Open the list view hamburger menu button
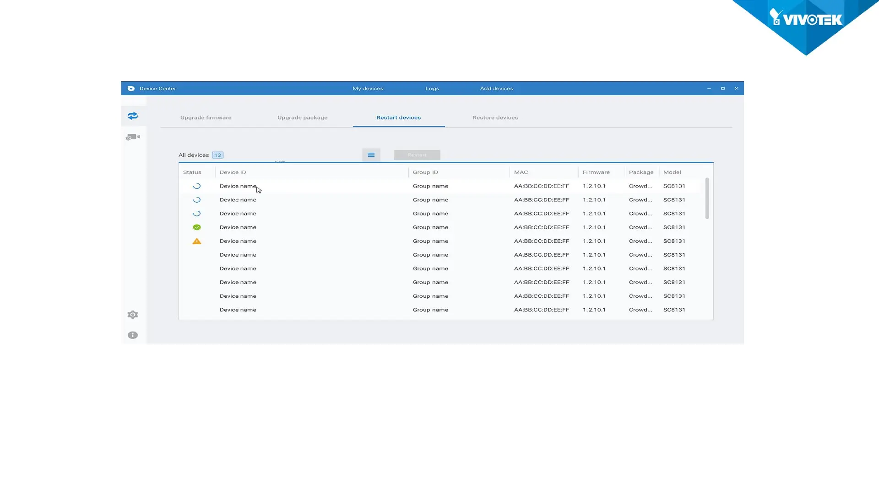This screenshot has width=879, height=494. (371, 155)
